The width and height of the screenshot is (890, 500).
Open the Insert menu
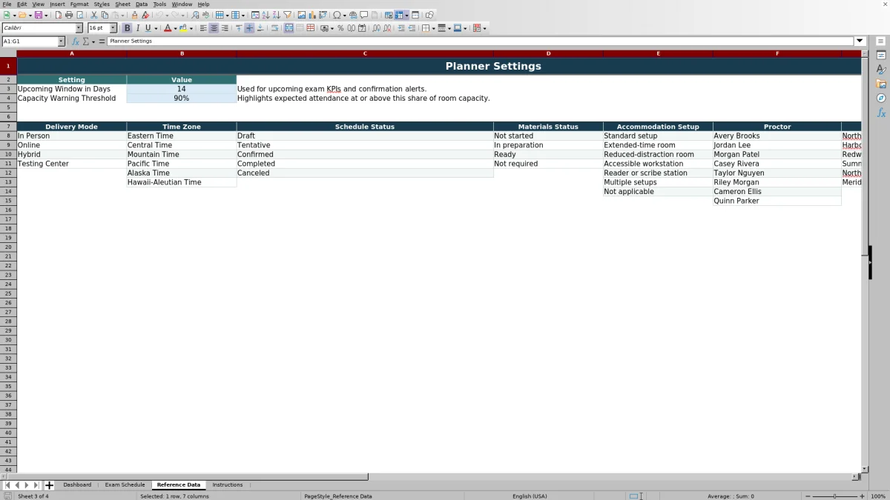[x=57, y=4]
